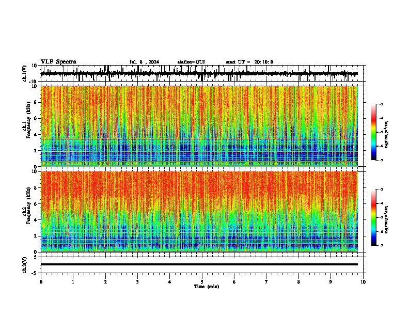The image size is (409, 316).
Task: Click the "-3" label on ch.1 color scale
Action: 381,104
